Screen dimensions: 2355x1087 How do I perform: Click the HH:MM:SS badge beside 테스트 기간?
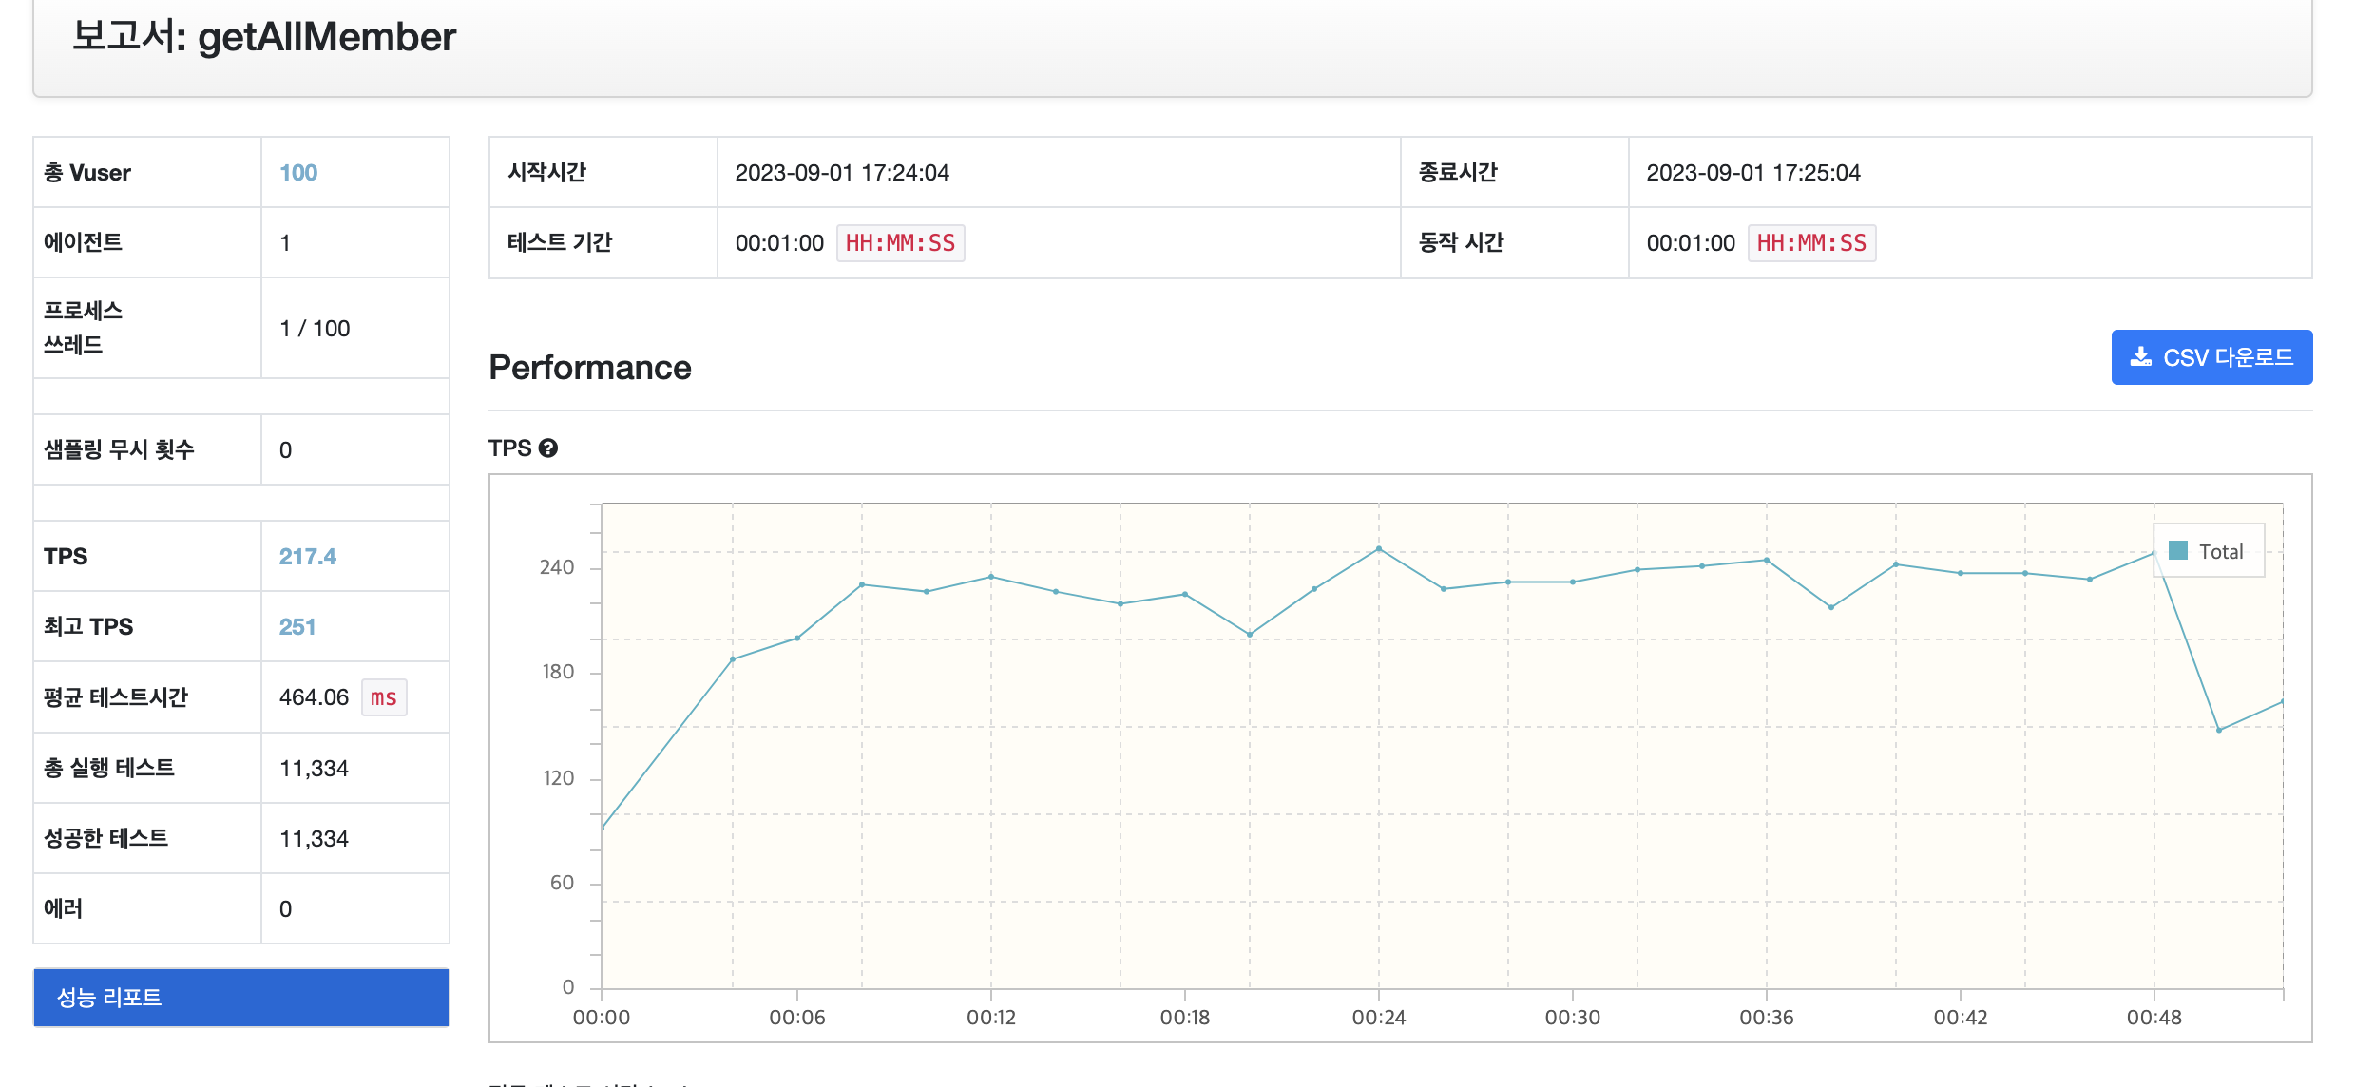click(x=900, y=243)
